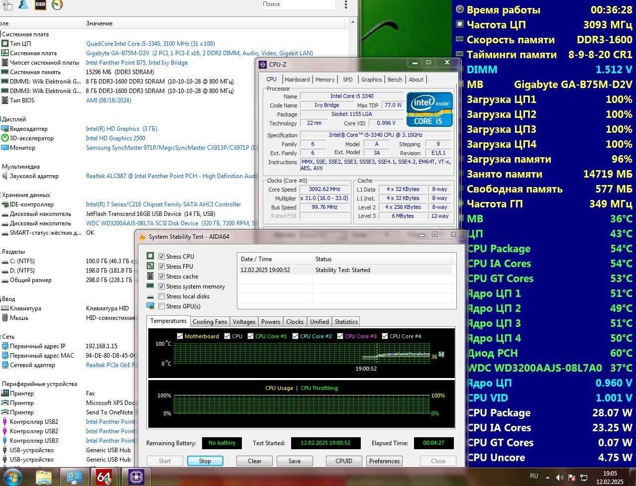Stop the stability test

[x=205, y=461]
